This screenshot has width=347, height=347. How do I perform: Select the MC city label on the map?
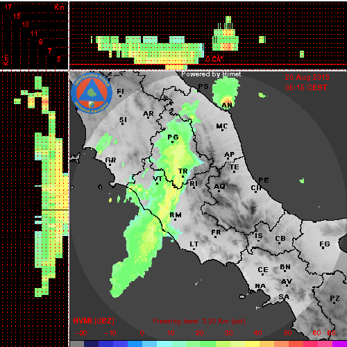[222, 126]
